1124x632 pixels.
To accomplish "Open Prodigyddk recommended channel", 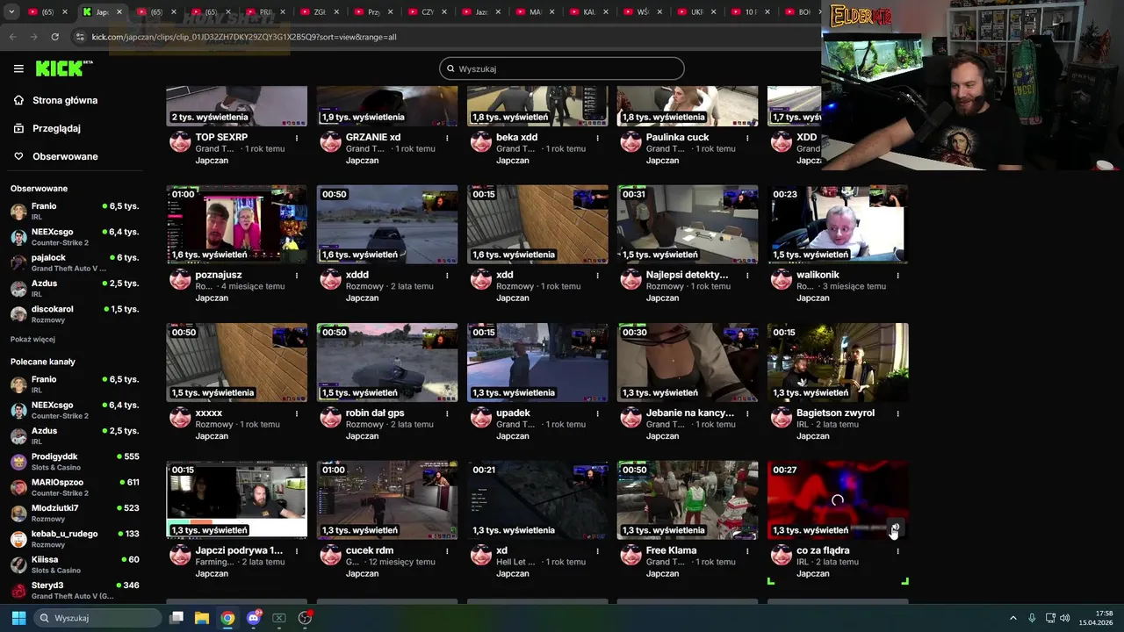I will [x=75, y=462].
